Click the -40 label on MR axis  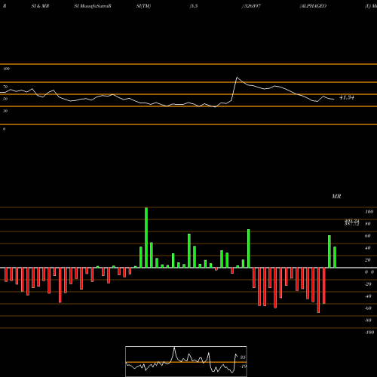click(x=368, y=296)
